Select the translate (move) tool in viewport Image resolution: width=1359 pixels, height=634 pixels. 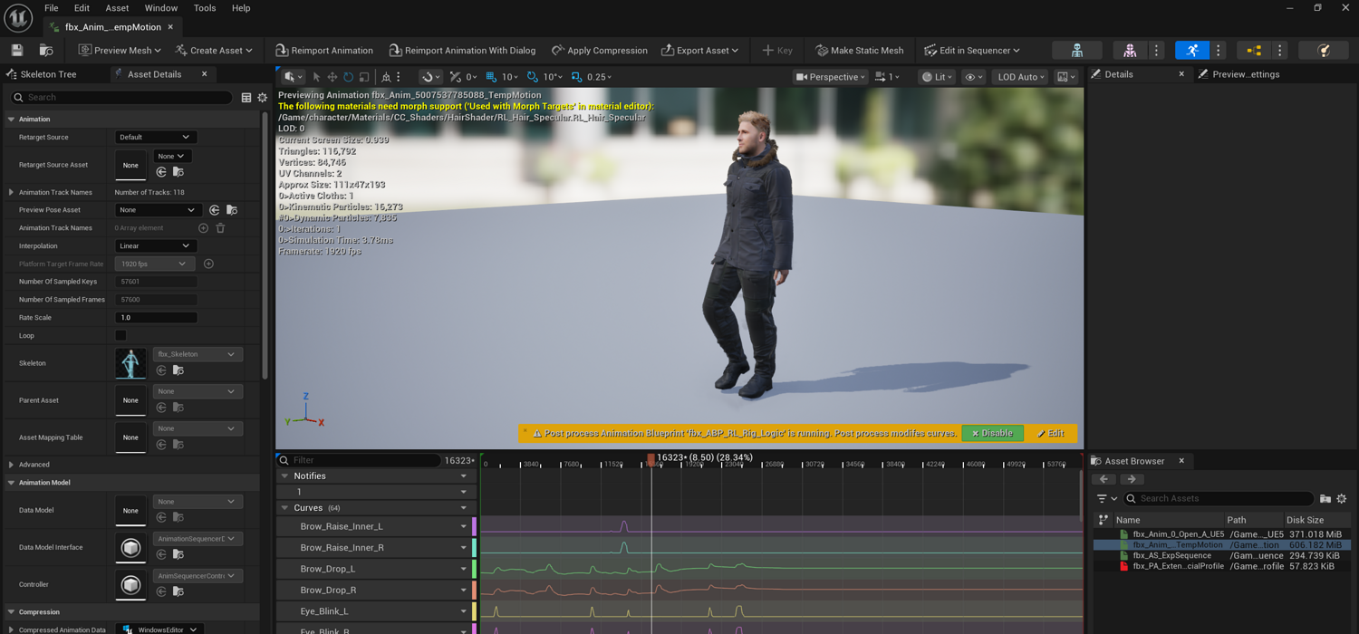333,77
